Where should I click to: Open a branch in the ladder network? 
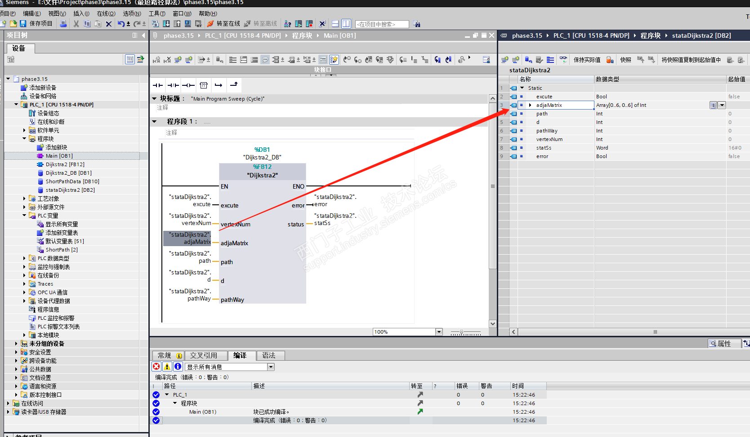click(x=219, y=85)
